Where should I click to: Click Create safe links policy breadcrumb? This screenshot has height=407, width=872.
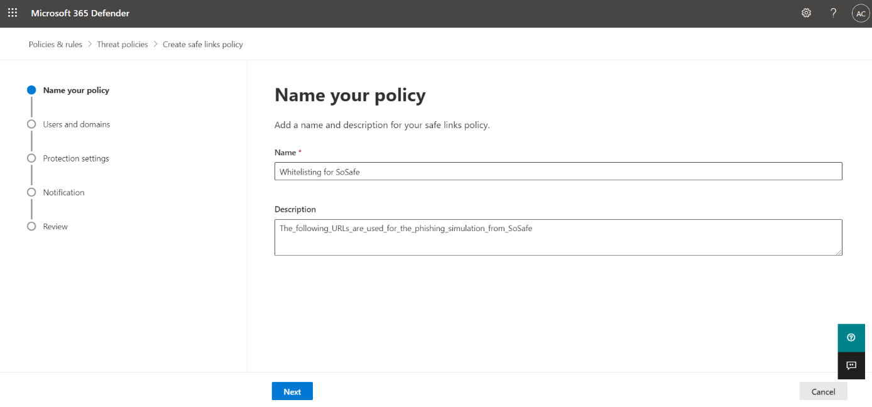tap(202, 45)
